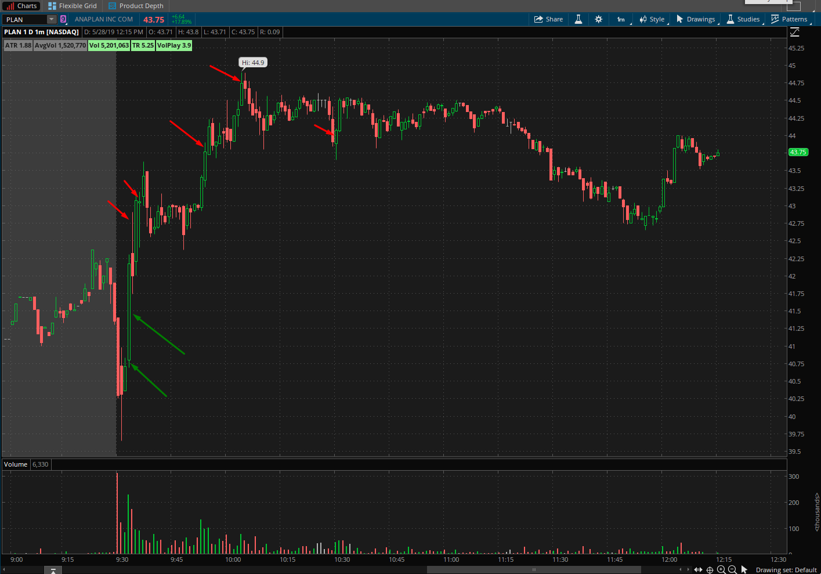The image size is (821, 574).
Task: Select the VolPlay 3.9 label
Action: [x=174, y=45]
